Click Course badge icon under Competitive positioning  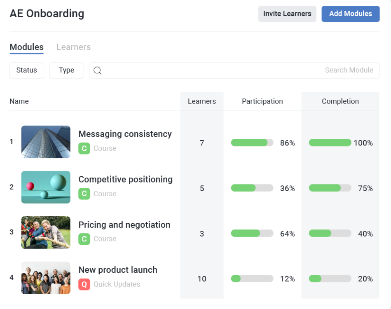coord(84,194)
